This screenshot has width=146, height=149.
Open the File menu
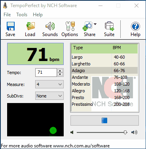(x=7, y=15)
